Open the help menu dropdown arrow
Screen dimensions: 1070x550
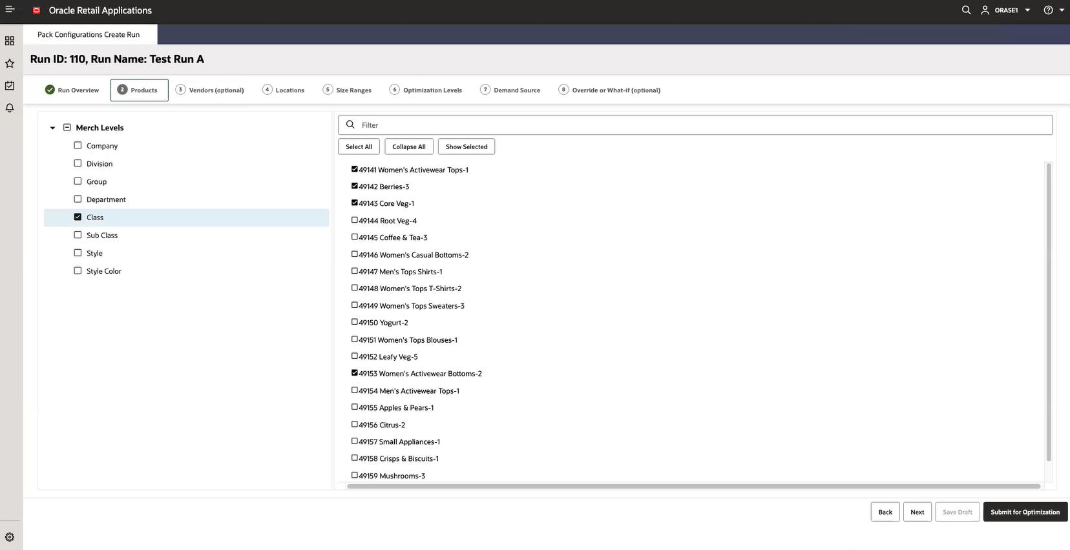coord(1062,10)
